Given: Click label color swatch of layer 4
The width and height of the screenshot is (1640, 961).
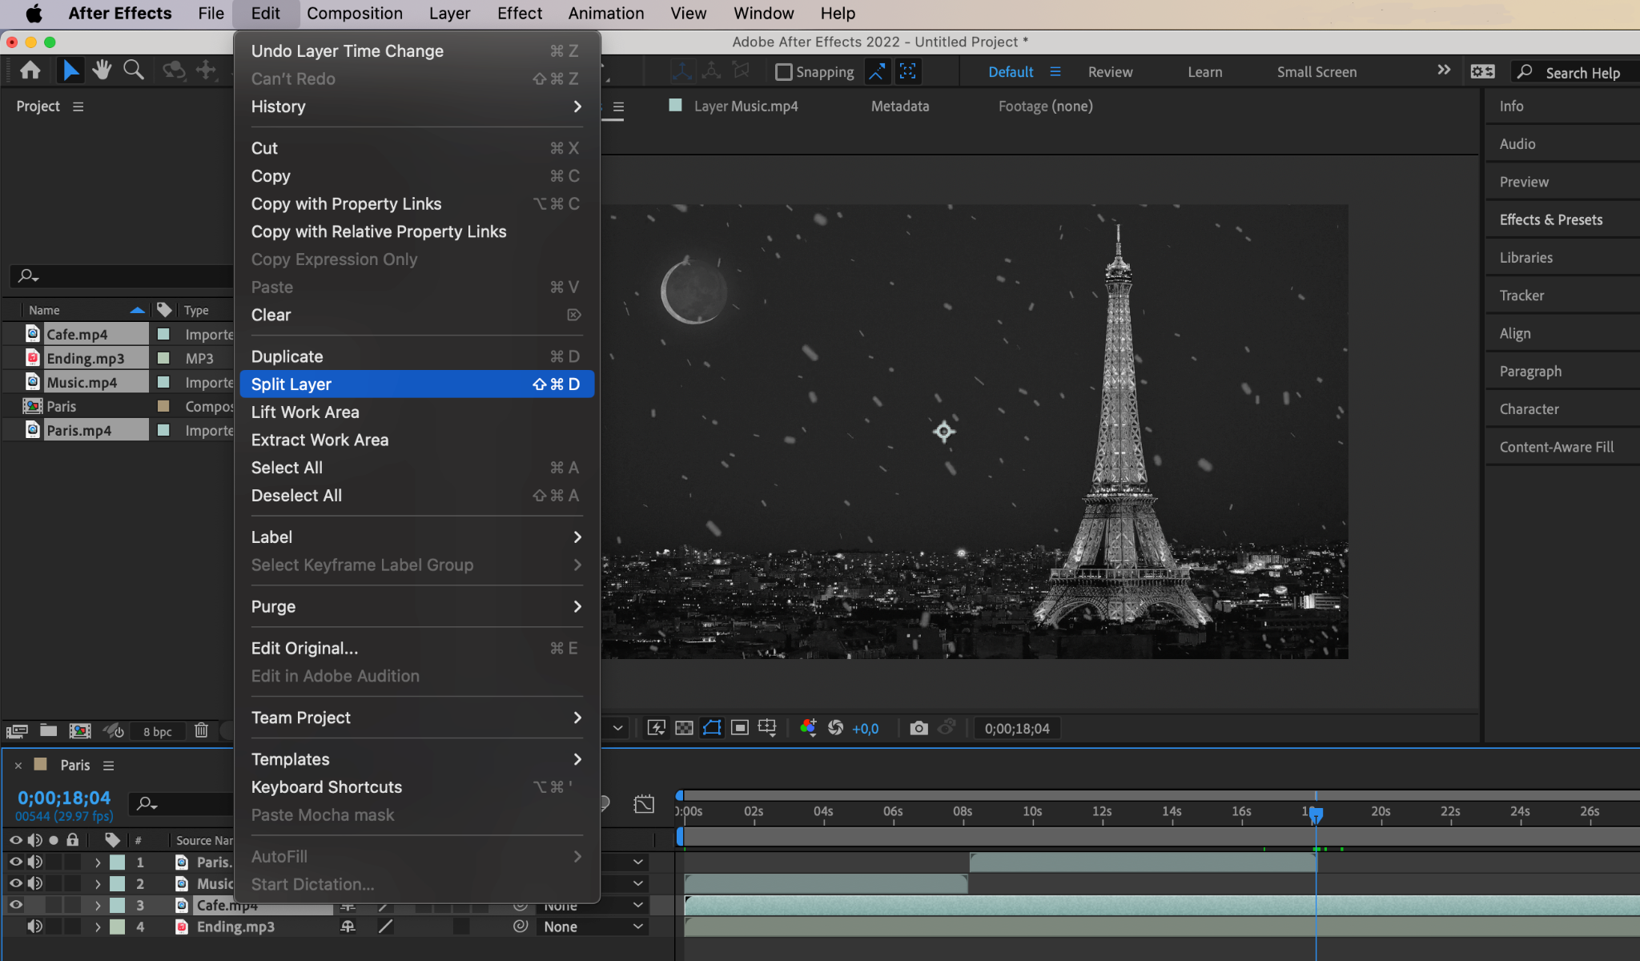Looking at the screenshot, I should coord(118,927).
